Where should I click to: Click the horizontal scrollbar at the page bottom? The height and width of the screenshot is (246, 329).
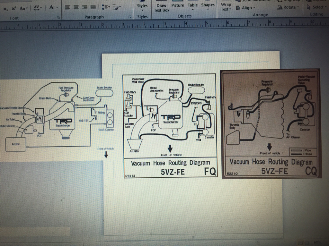click(x=193, y=237)
